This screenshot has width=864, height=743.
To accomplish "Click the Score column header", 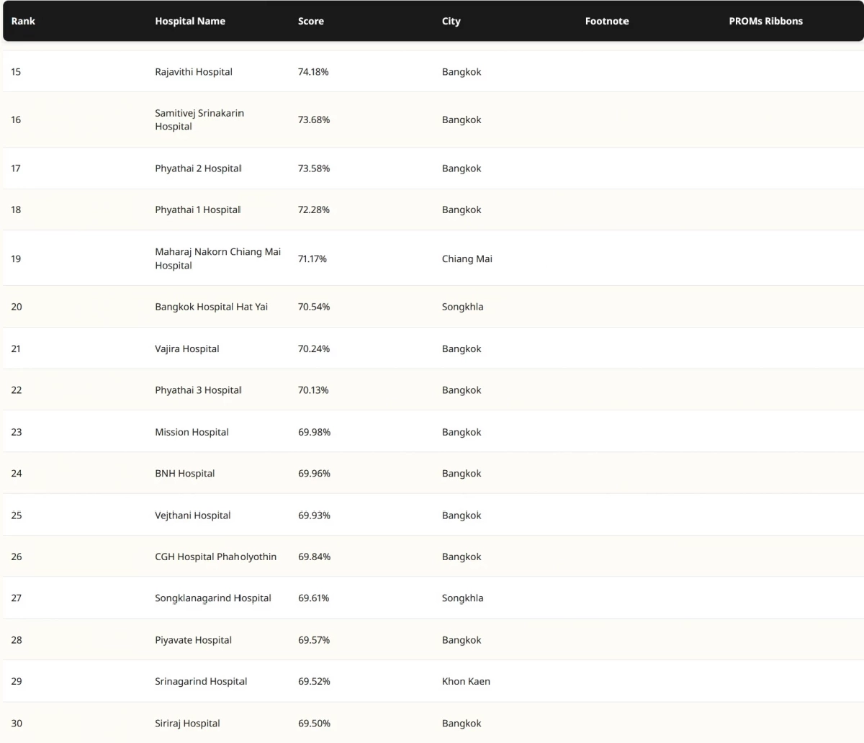I will (311, 21).
